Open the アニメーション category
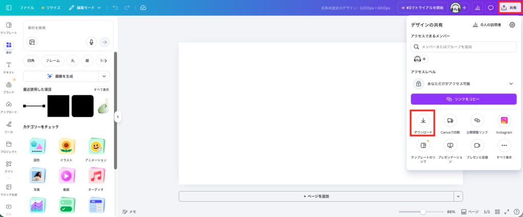 pos(97,150)
